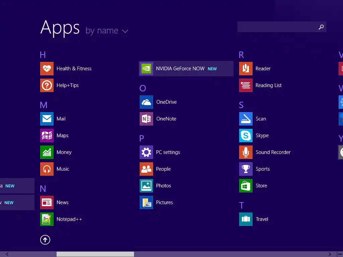Screen dimensions: 343x257
Task: Click the 'Travel' label
Action: tap(262, 219)
